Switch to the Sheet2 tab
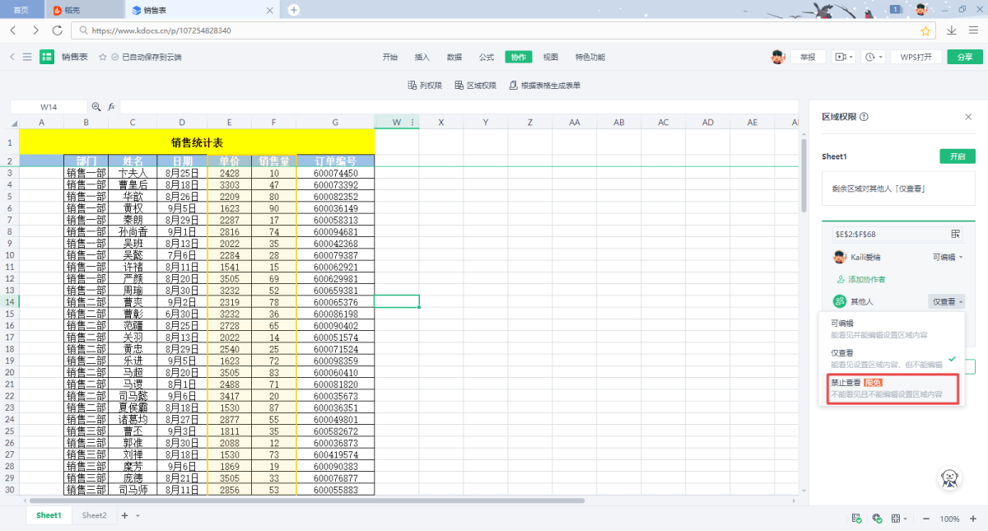The width and height of the screenshot is (988, 531). click(94, 515)
